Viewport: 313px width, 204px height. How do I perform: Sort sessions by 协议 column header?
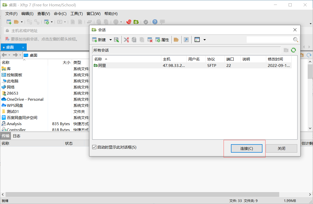(215, 59)
